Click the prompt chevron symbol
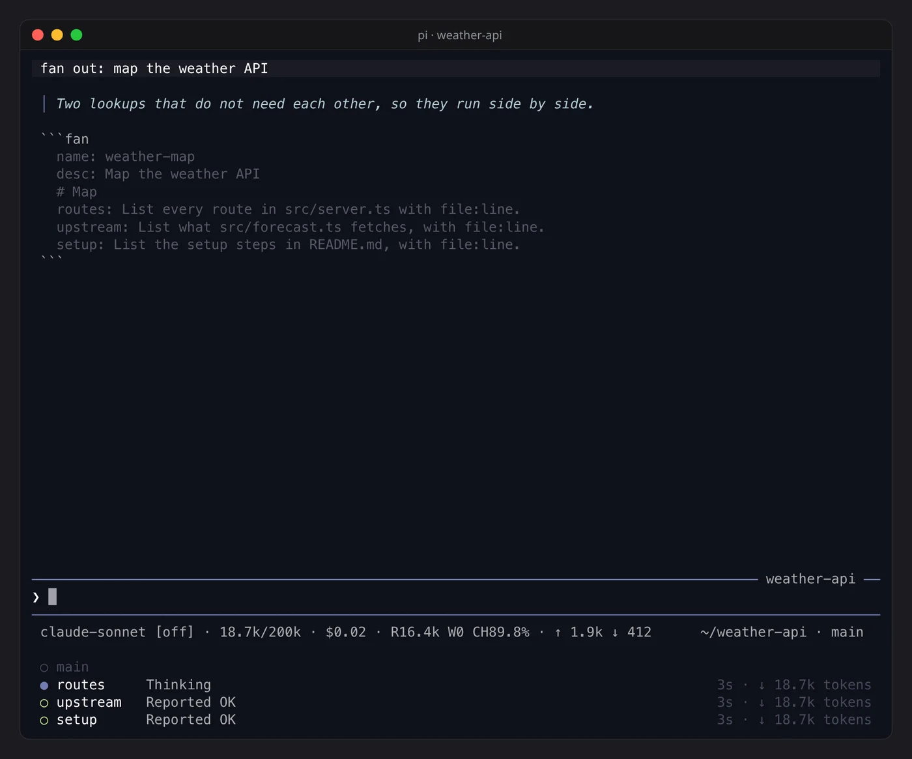Screen dimensions: 912x759 (36, 597)
